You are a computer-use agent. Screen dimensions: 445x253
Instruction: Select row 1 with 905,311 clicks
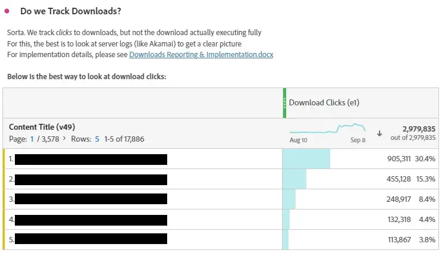(221, 159)
